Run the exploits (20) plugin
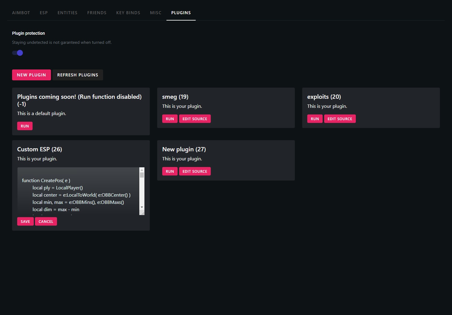The width and height of the screenshot is (452, 315). [315, 119]
